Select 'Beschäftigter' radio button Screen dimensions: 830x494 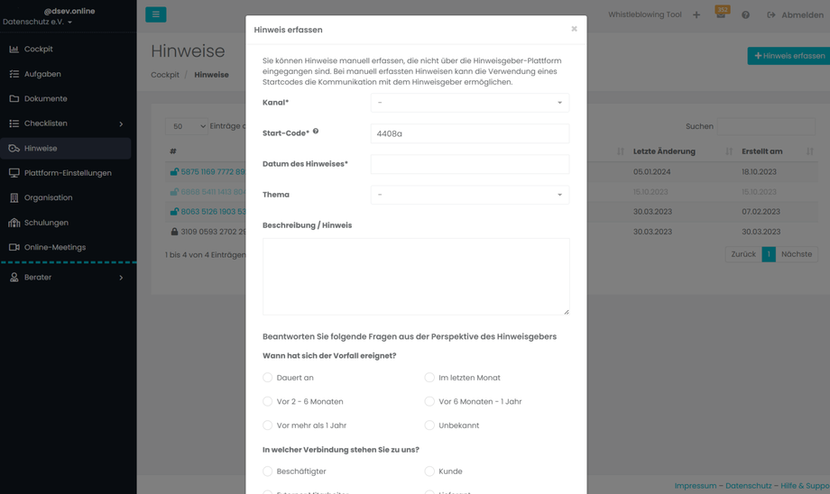pyautogui.click(x=268, y=471)
